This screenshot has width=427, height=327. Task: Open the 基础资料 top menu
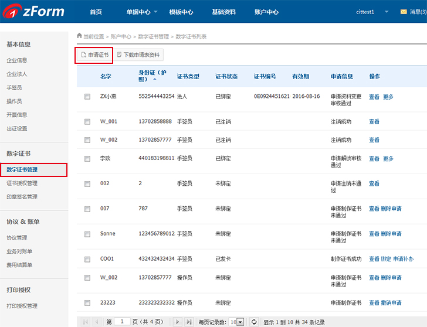click(x=223, y=12)
